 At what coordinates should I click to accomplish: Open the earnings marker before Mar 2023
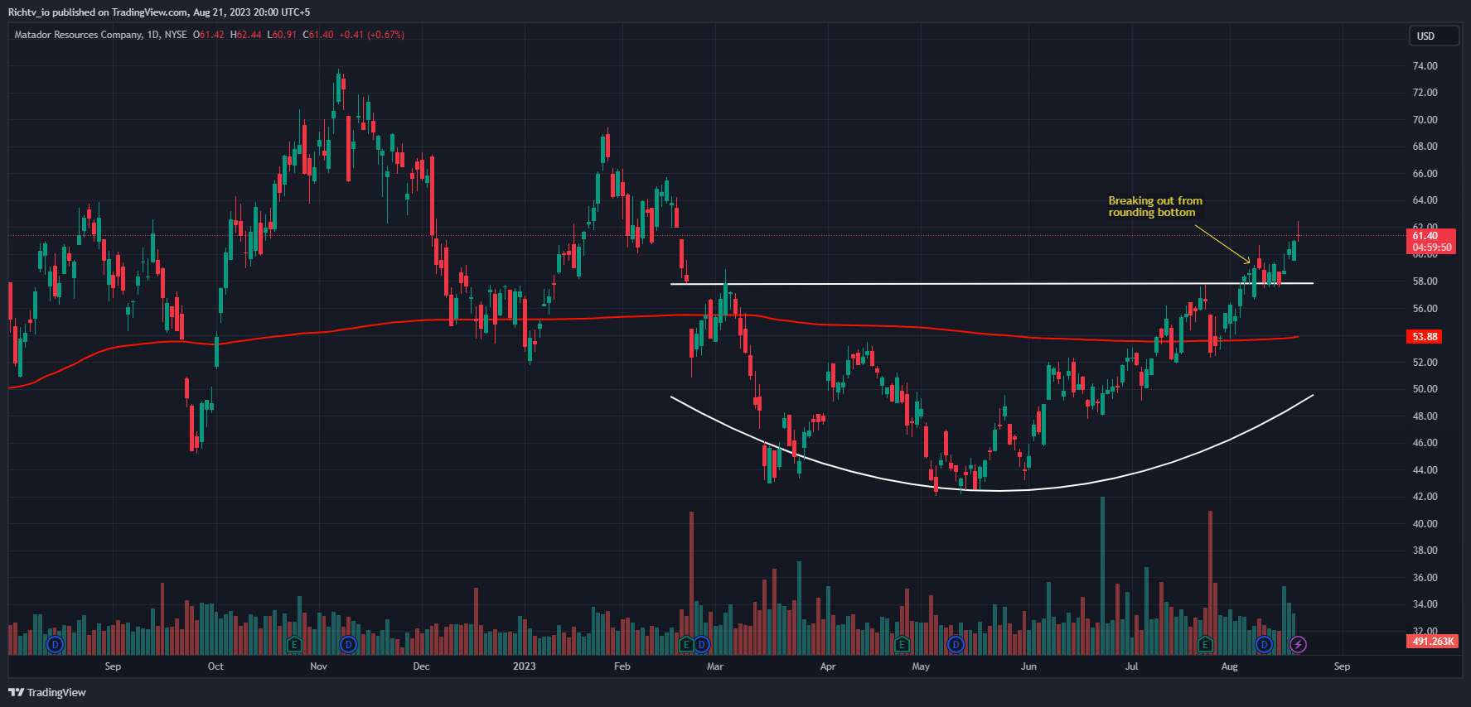(685, 644)
